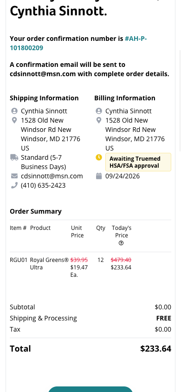Click the shipping address location pin icon
Screen dimensions: 181x392
(14, 120)
